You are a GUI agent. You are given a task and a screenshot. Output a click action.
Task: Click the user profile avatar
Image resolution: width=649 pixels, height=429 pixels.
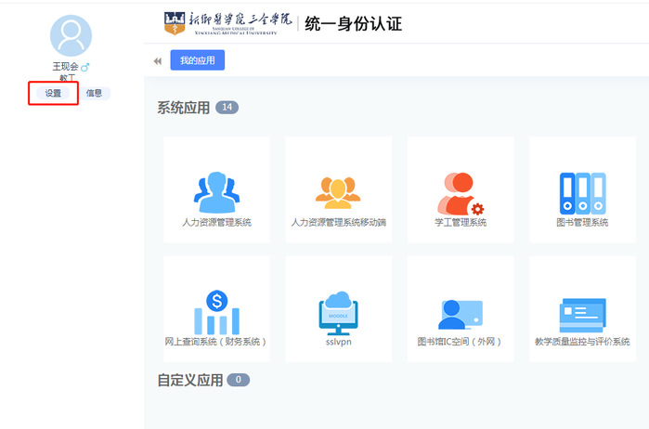pyautogui.click(x=71, y=36)
